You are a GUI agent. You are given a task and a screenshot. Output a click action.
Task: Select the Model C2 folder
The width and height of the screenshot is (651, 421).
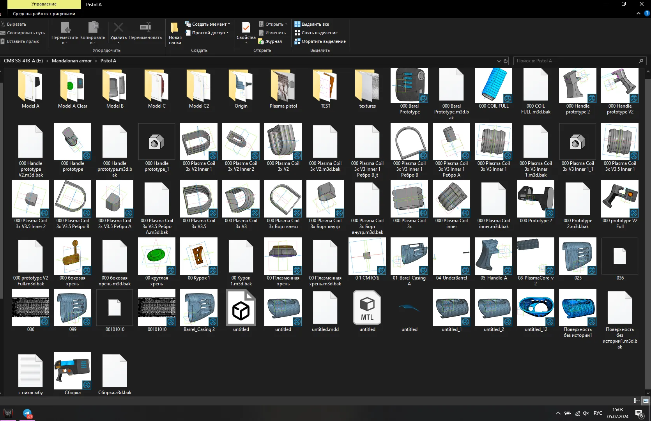click(199, 89)
